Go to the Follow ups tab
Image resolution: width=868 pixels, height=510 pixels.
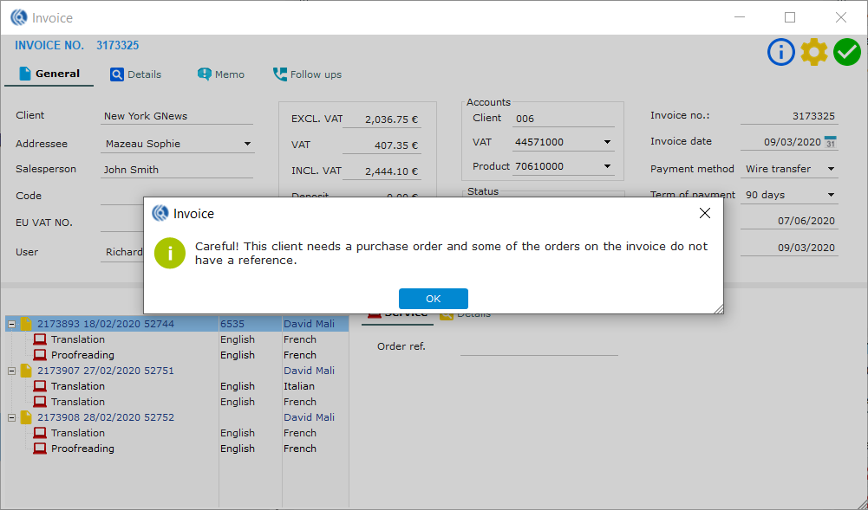pos(307,74)
